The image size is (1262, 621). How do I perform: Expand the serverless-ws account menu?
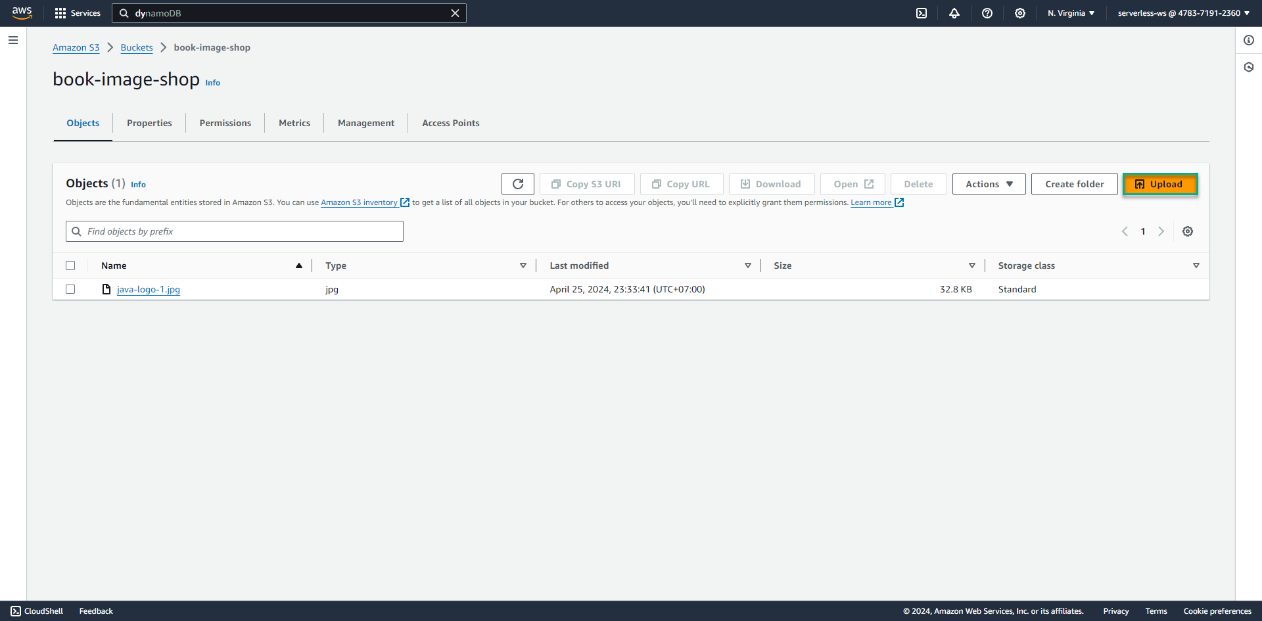click(1183, 13)
